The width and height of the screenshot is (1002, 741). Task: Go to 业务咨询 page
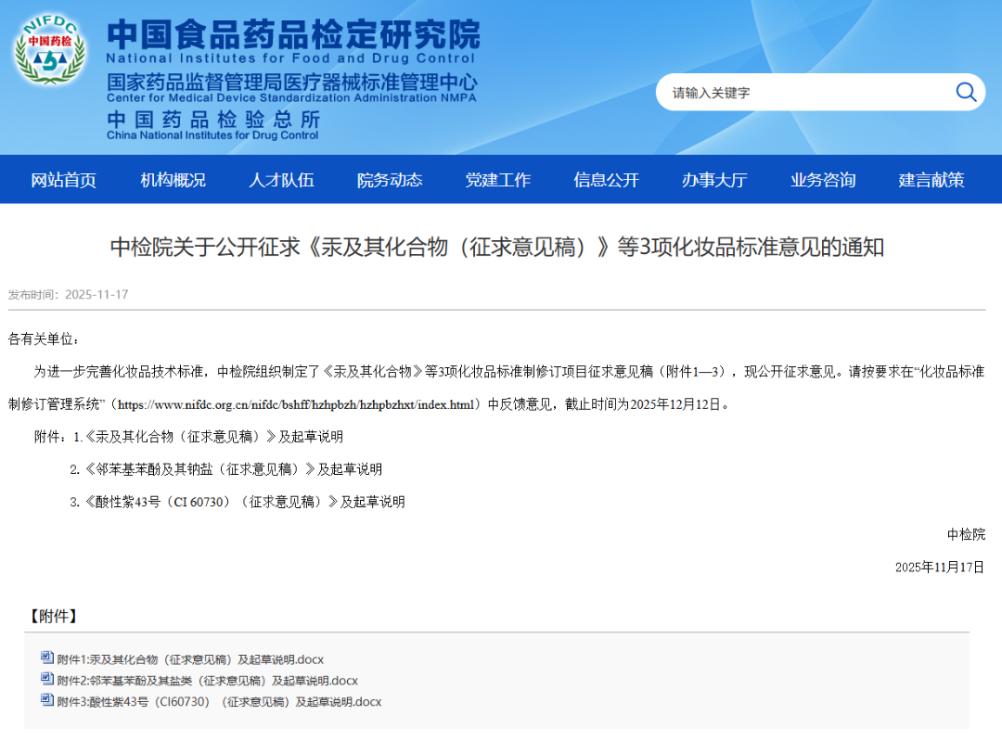[823, 180]
